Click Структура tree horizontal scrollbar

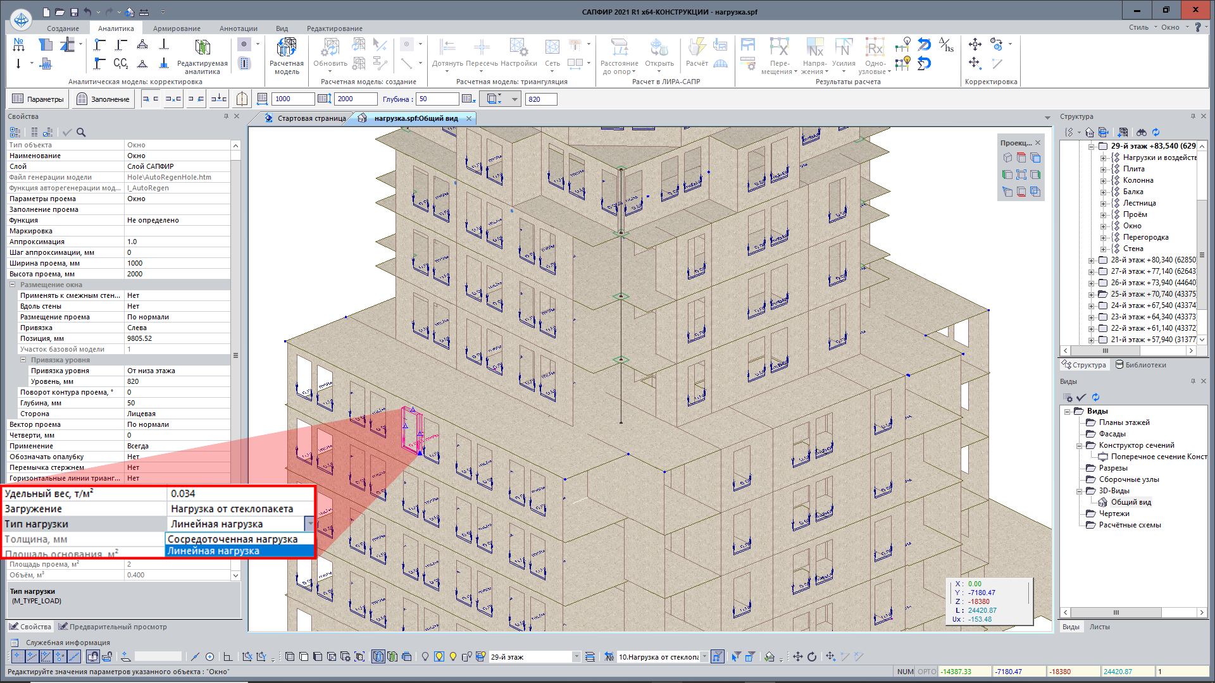coord(1104,350)
